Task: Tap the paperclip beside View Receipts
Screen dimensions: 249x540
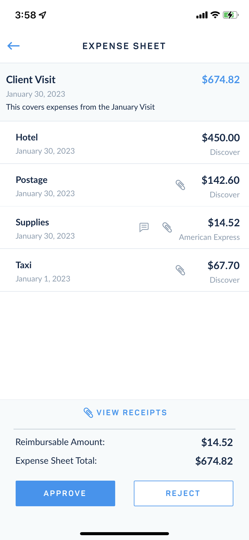Action: coord(88,413)
